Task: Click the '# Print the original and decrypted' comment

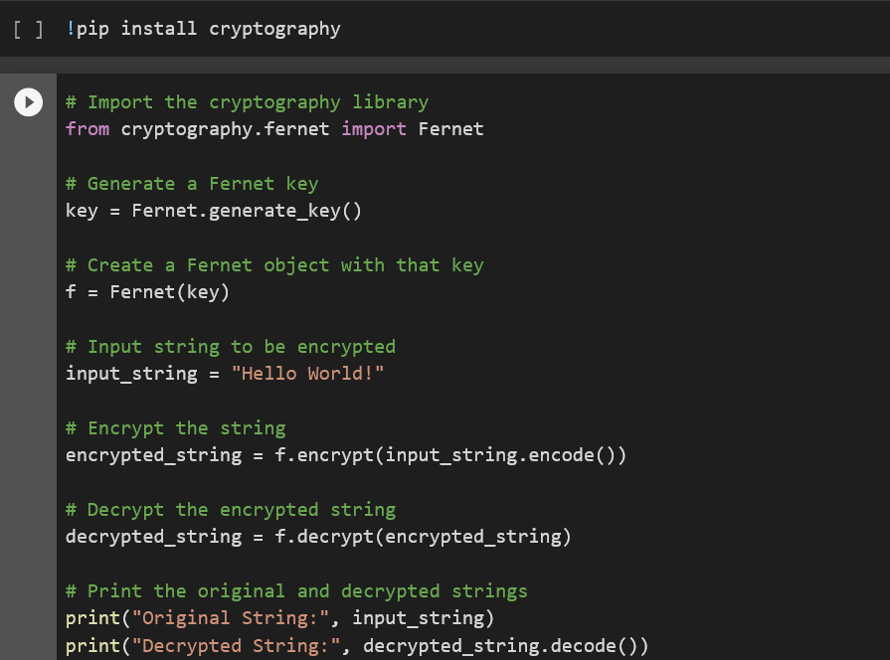Action: click(296, 591)
